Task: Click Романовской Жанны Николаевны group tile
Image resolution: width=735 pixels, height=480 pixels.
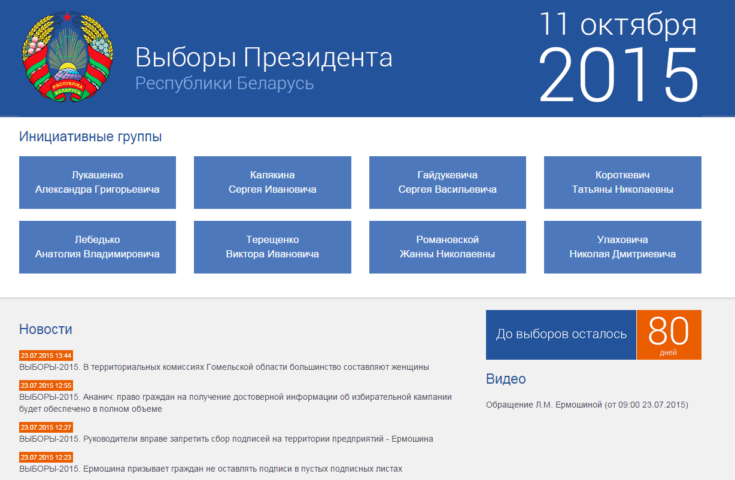Action: (447, 247)
